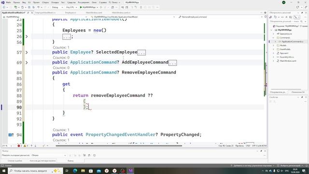Viewport: 309px width, 174px height.
Task: Open the first menu bar item (Файл)
Action: tap(9, 2)
